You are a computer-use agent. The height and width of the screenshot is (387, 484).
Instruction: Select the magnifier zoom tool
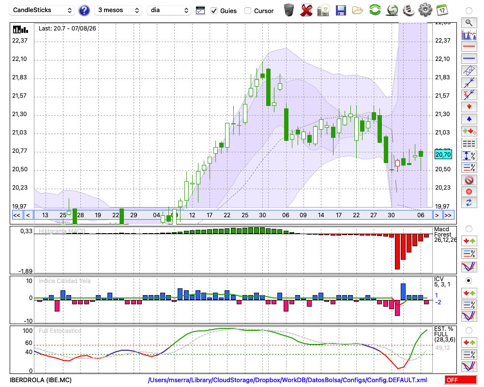469,23
